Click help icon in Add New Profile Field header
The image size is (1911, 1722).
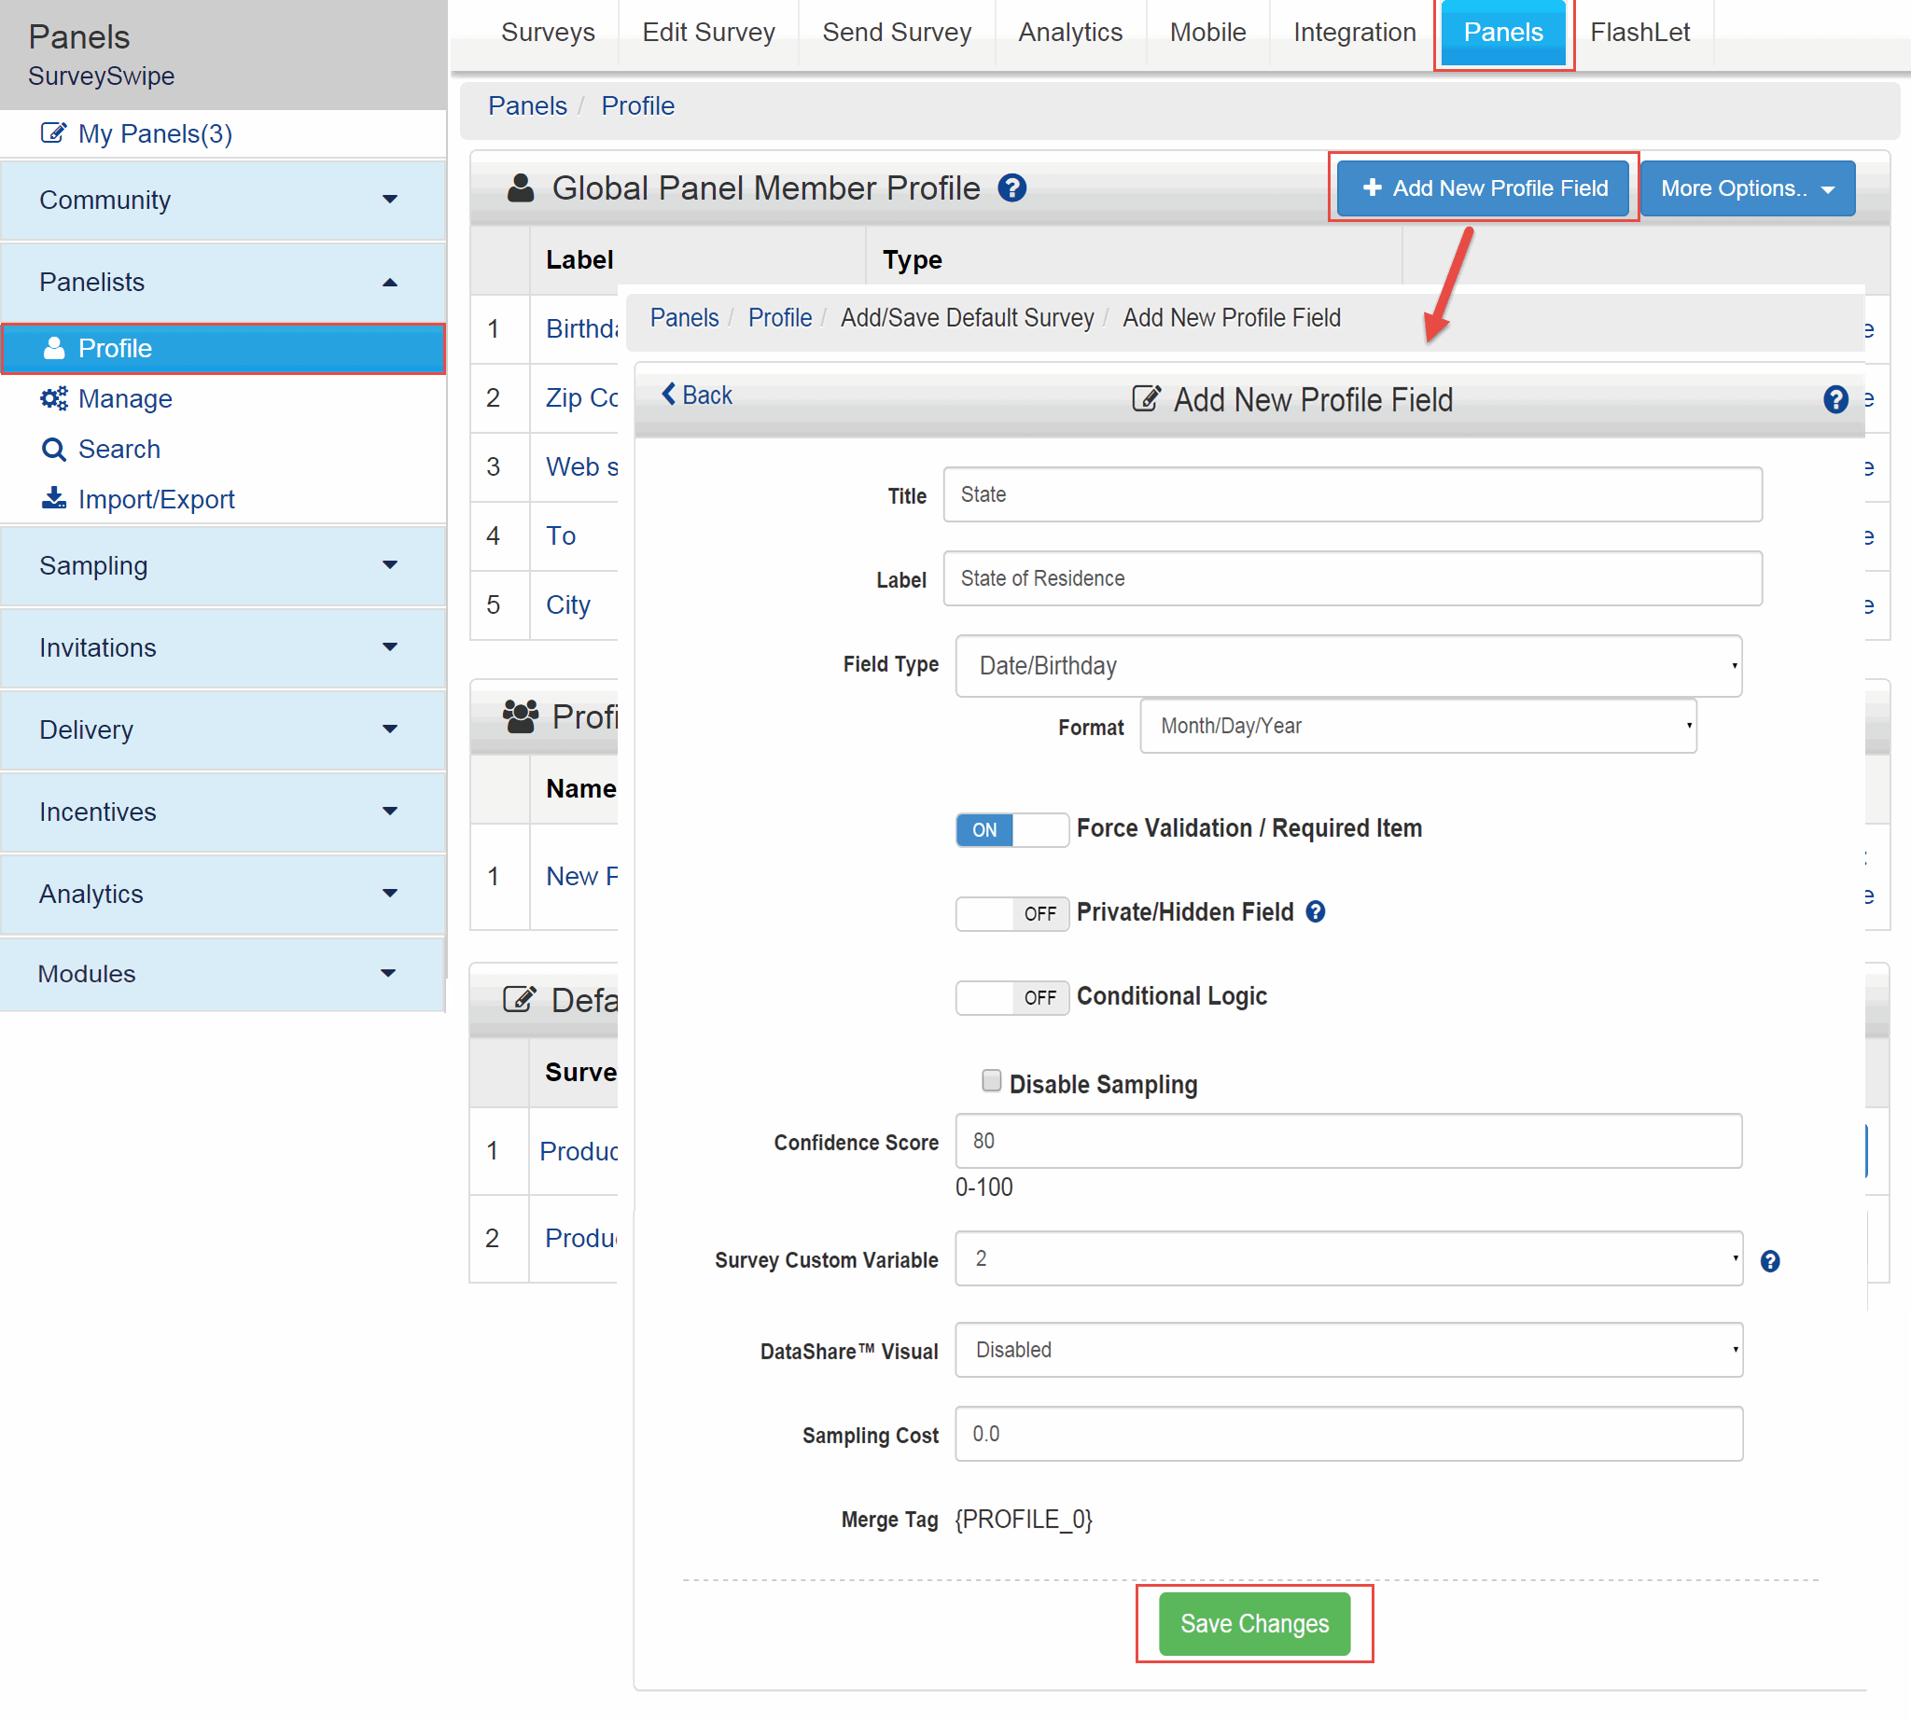(x=1834, y=399)
